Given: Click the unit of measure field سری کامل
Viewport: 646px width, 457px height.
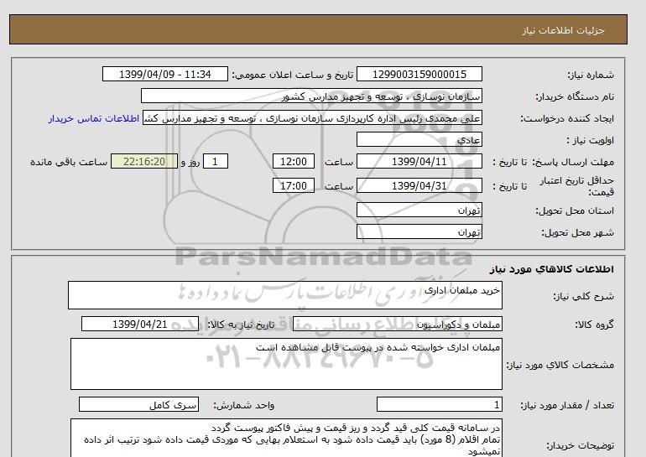Looking at the screenshot, I should [138, 405].
